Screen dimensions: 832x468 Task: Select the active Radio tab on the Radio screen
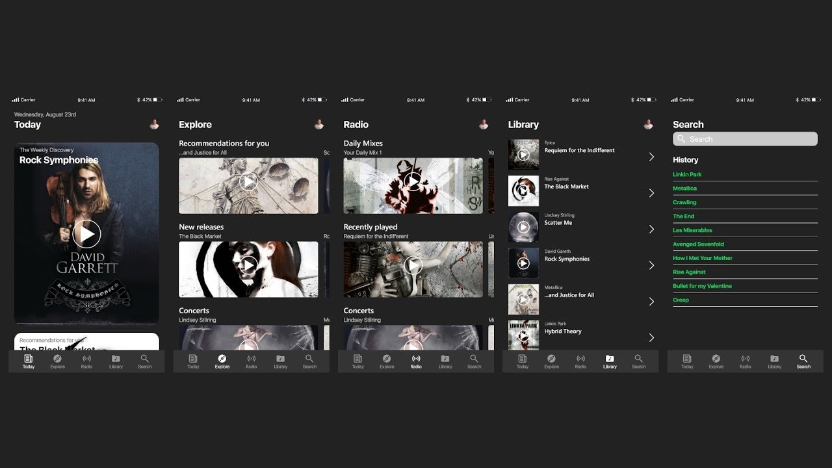(416, 361)
